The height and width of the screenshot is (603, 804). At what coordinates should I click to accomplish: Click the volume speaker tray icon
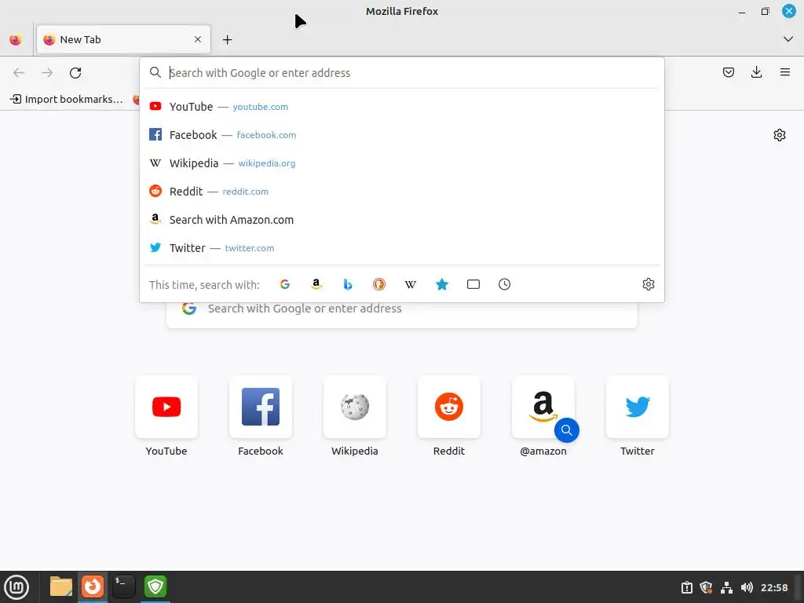click(747, 587)
